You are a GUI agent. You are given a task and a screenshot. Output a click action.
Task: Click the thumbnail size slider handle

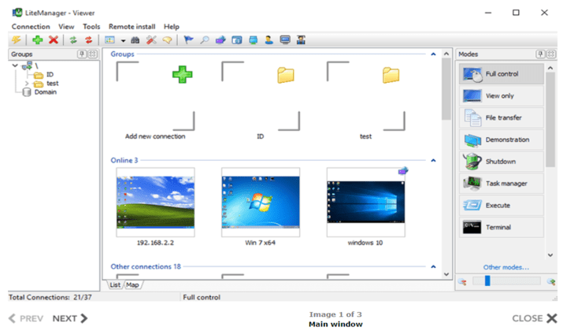487,281
